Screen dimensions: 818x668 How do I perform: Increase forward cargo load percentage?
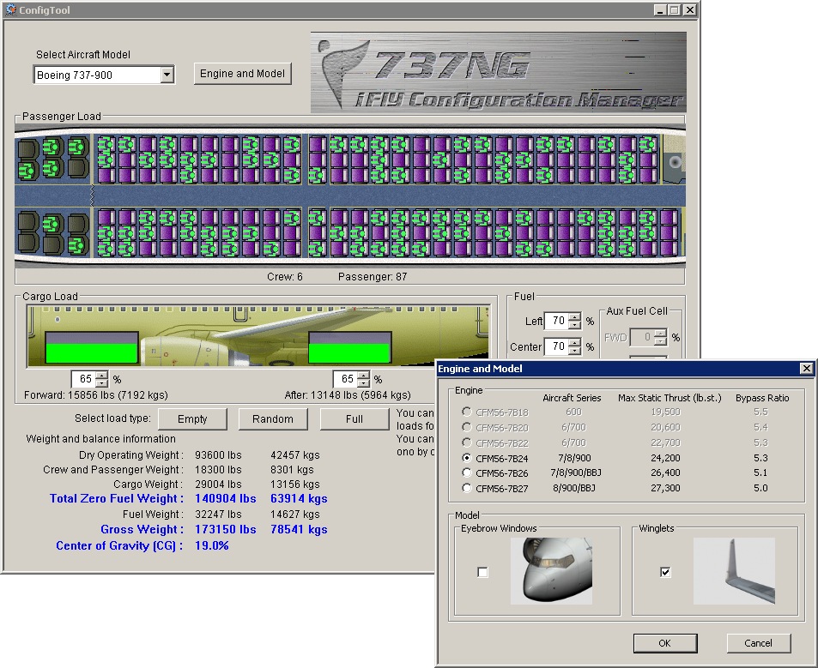pyautogui.click(x=102, y=376)
